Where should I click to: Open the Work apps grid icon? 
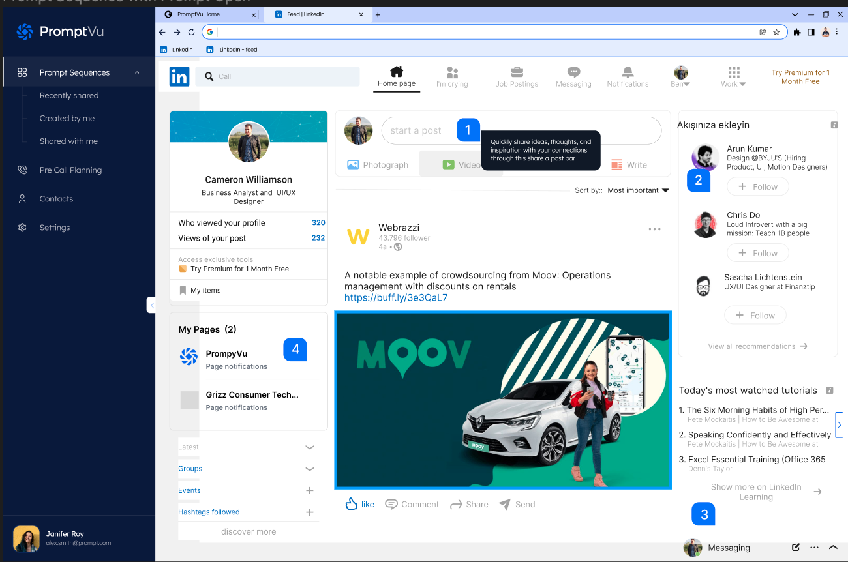(x=734, y=72)
